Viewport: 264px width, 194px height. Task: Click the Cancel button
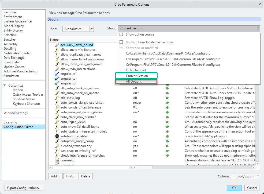pos(252,188)
